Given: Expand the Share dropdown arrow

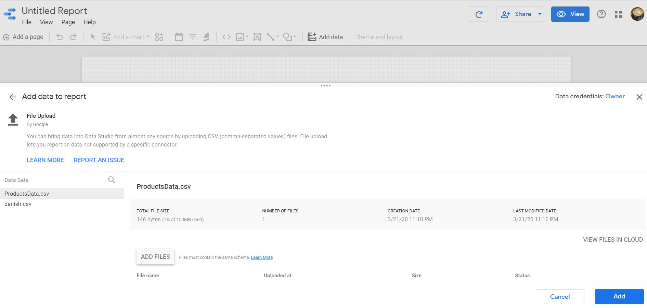Looking at the screenshot, I should click(540, 14).
